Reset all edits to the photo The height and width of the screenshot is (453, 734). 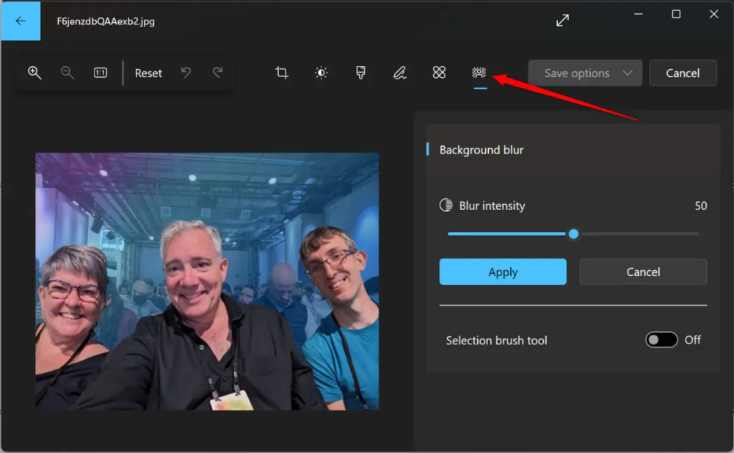coord(148,73)
